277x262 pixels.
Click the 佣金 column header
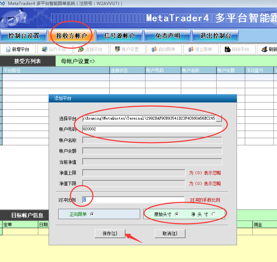coord(264,225)
